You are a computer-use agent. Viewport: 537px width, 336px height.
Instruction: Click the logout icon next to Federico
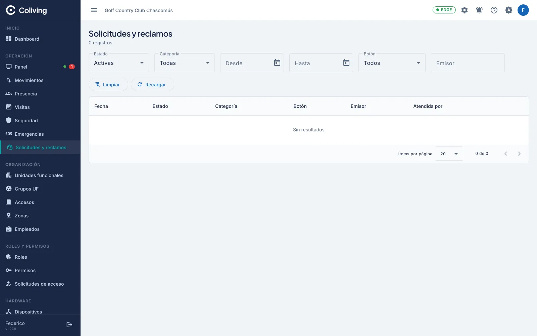pyautogui.click(x=69, y=325)
